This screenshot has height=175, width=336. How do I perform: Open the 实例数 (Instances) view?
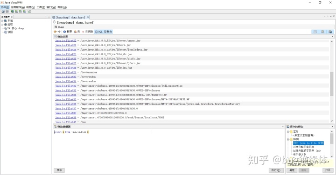pyautogui.click(x=87, y=32)
